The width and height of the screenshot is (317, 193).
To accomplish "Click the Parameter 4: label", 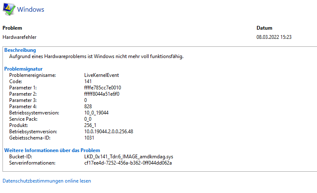I will point(23,107).
